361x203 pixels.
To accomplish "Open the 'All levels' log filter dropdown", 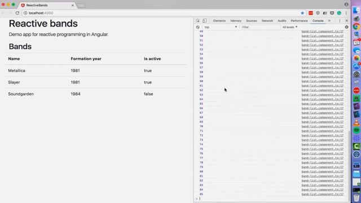I will click(x=290, y=27).
